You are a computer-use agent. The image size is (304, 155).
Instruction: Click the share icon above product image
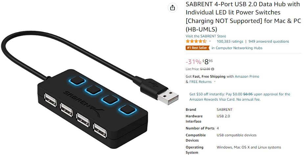click(x=172, y=8)
